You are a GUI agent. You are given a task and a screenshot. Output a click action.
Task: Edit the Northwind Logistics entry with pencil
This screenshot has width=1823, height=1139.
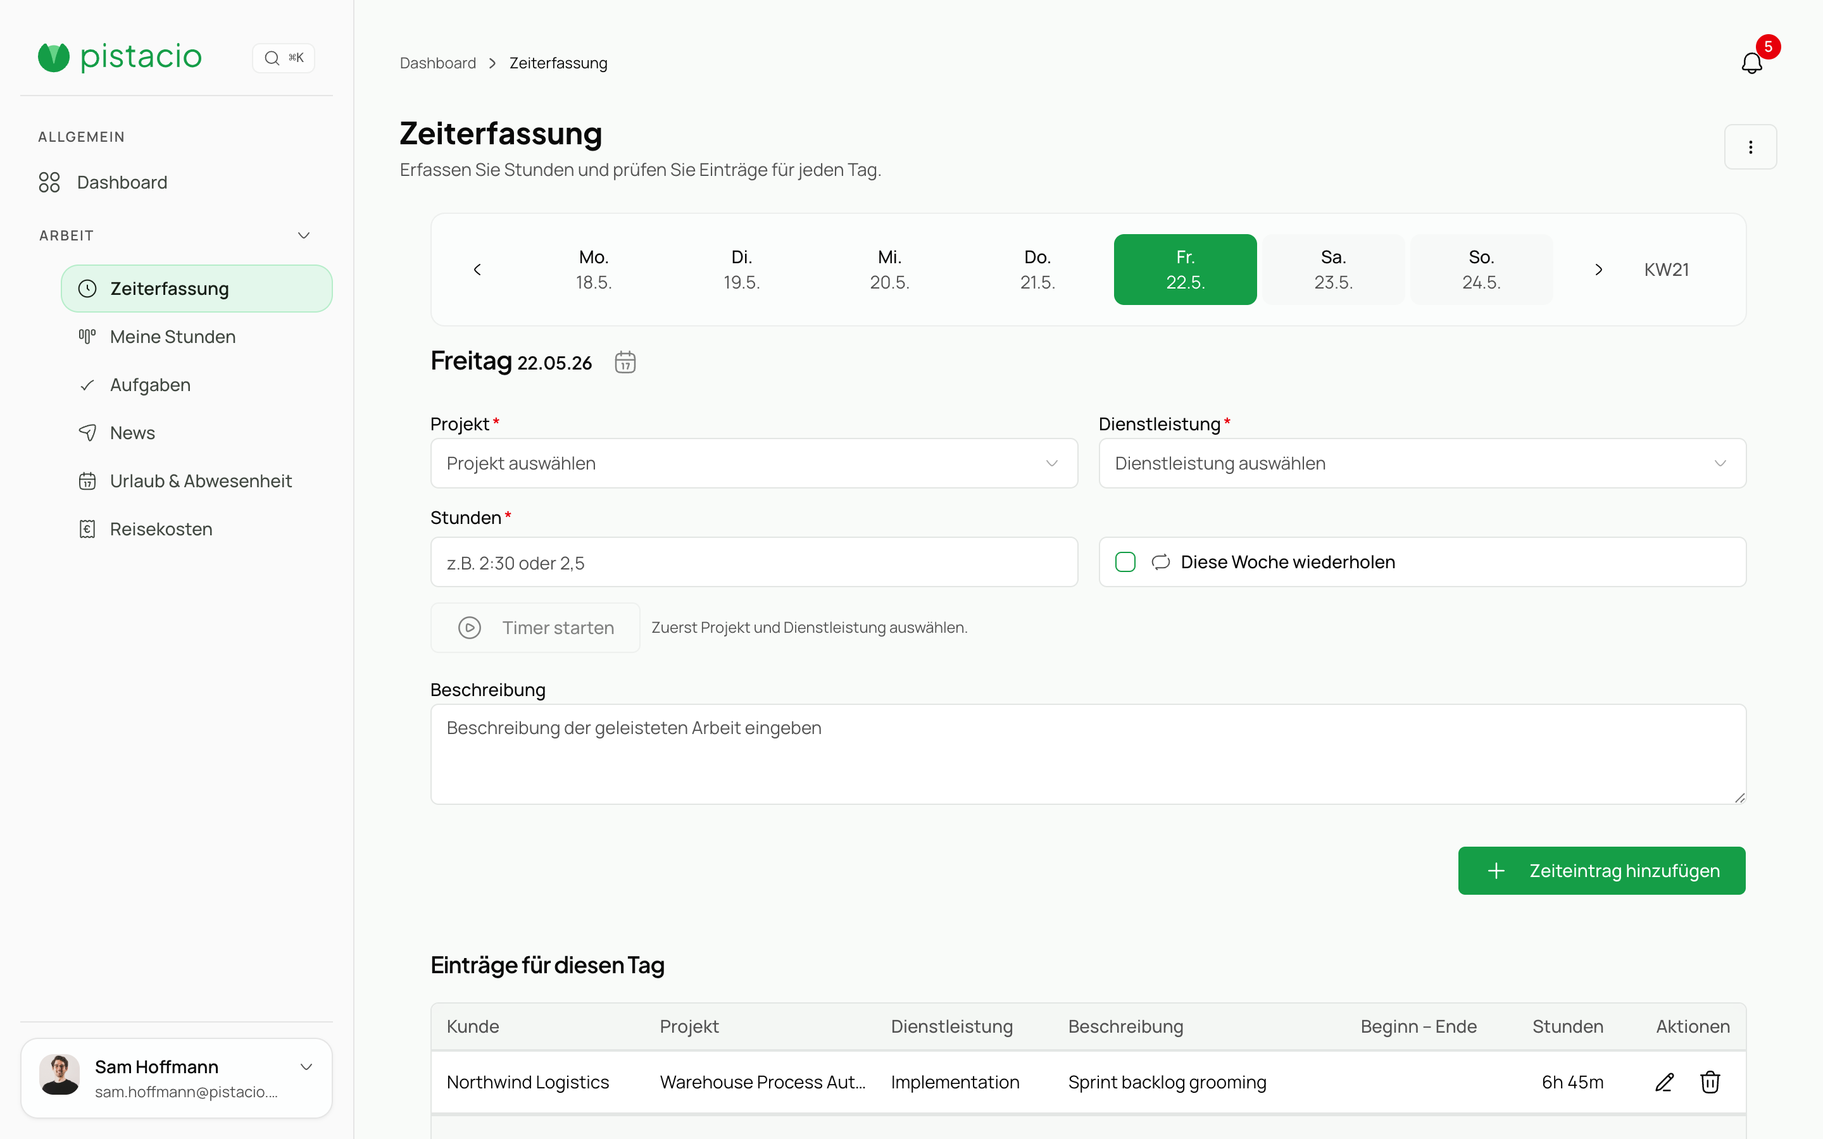pos(1664,1083)
